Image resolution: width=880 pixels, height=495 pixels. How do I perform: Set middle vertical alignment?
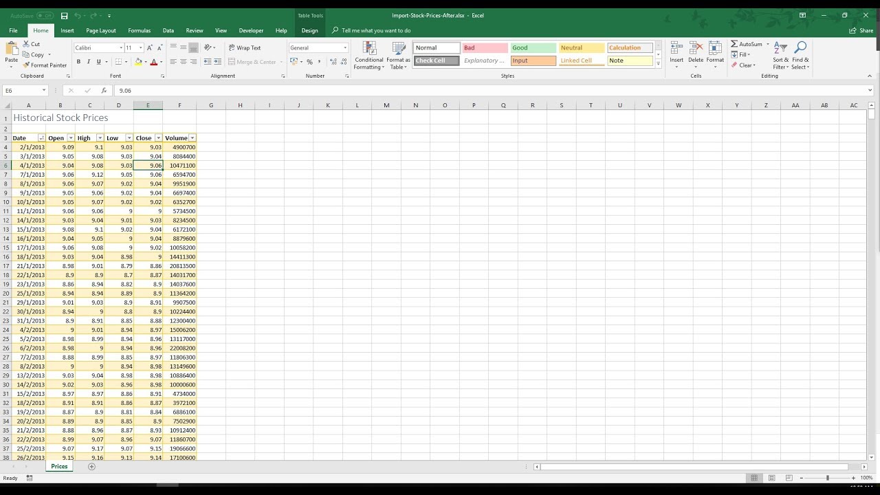point(184,47)
